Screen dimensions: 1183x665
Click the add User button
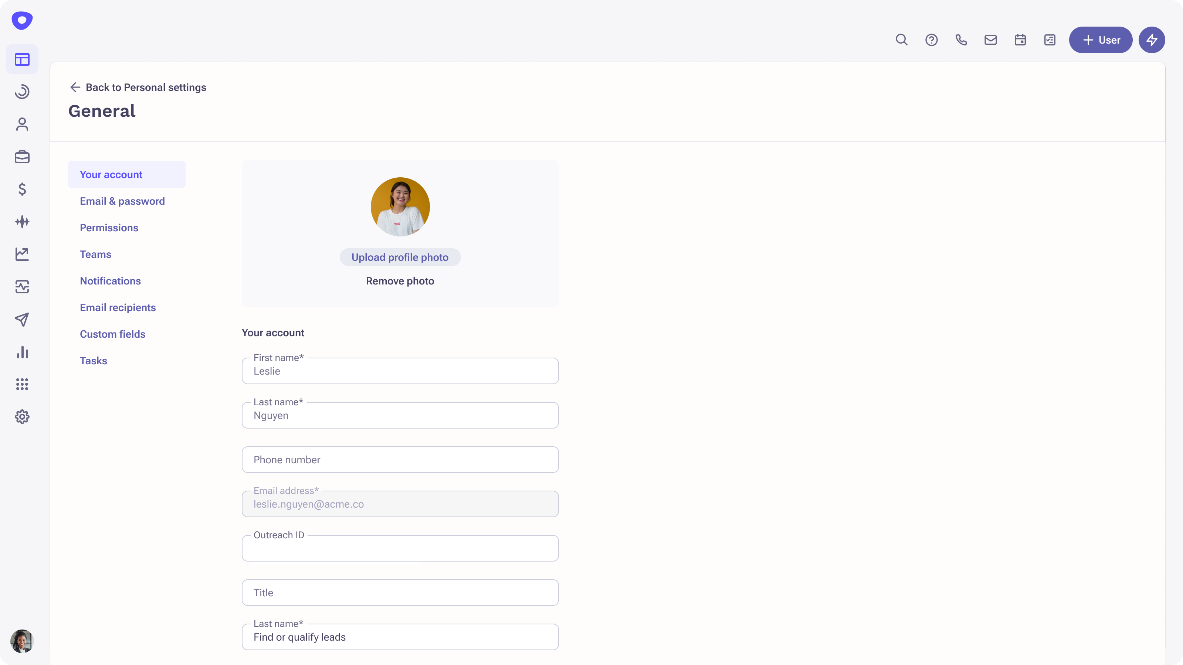coord(1100,40)
